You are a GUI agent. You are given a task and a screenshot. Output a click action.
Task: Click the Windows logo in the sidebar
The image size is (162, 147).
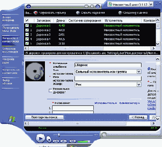click(12, 119)
